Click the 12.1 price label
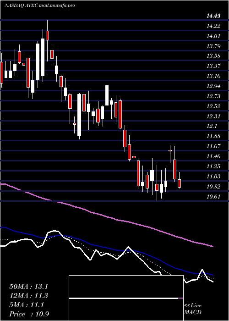 (x=212, y=126)
